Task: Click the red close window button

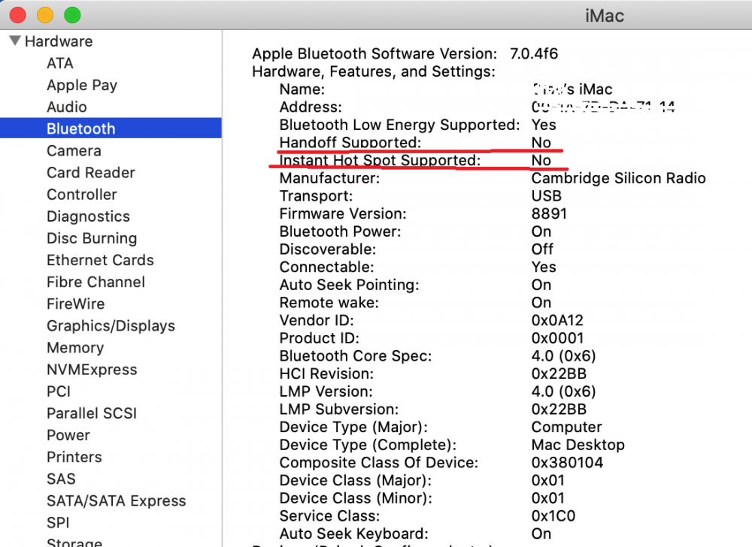Action: (x=18, y=15)
